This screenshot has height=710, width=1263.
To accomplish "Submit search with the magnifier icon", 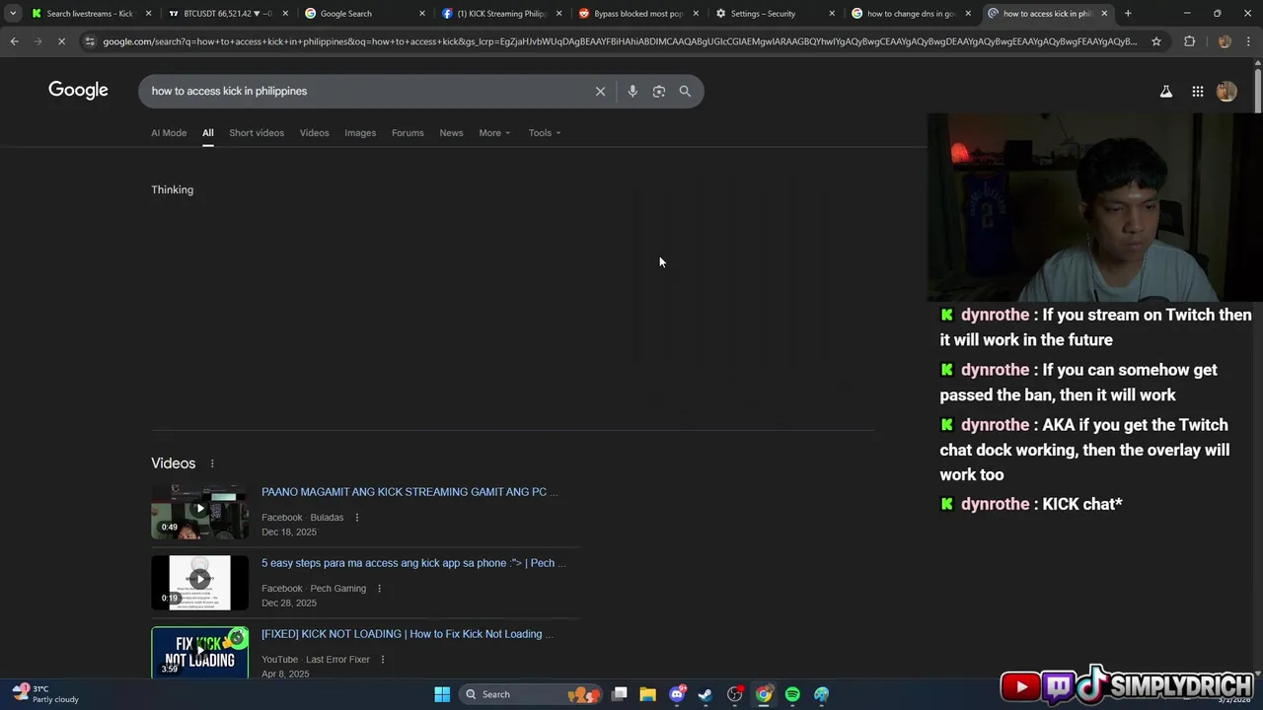I will coord(685,91).
